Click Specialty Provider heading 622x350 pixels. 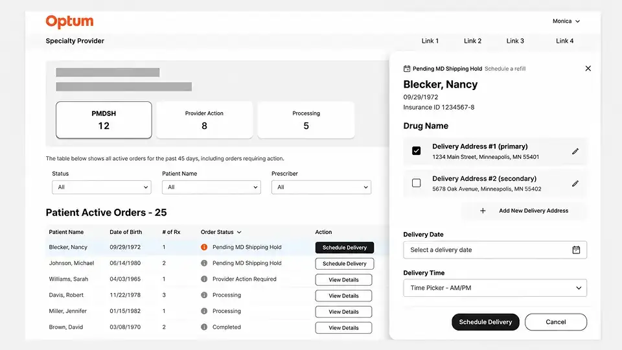tap(75, 41)
